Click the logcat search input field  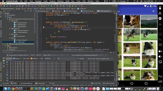(x=67, y=58)
